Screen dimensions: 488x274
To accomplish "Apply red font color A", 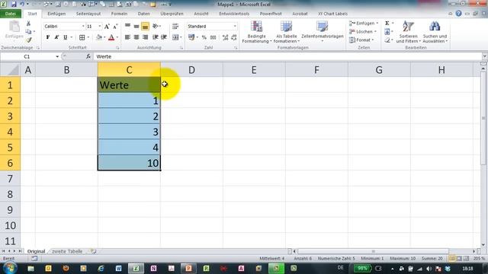I will [111, 37].
